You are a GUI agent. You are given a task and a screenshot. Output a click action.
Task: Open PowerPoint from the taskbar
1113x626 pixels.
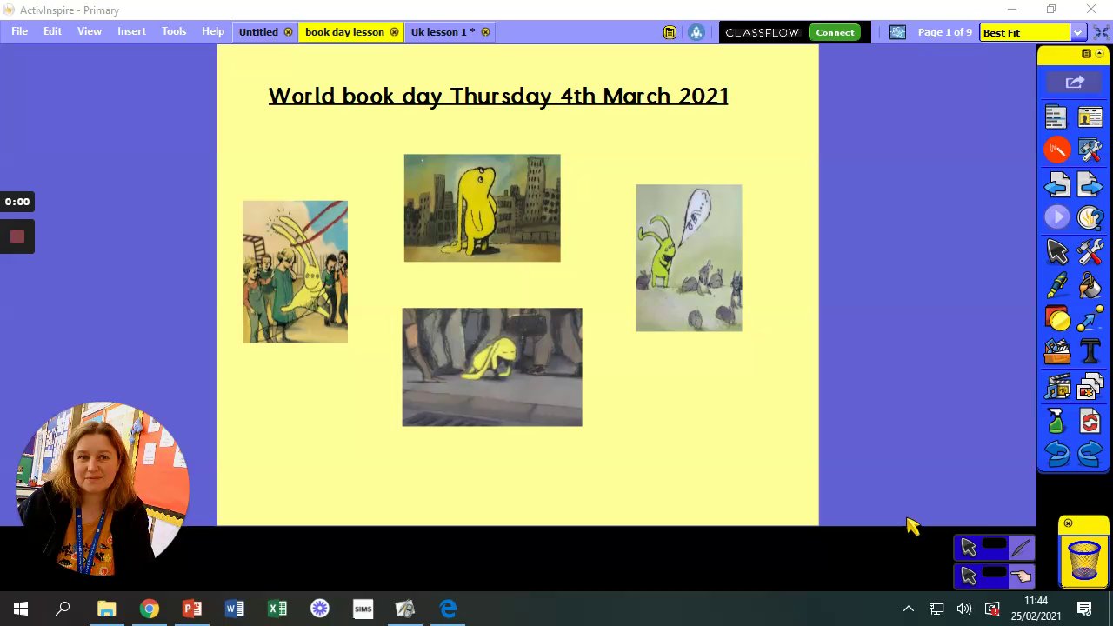click(x=192, y=609)
